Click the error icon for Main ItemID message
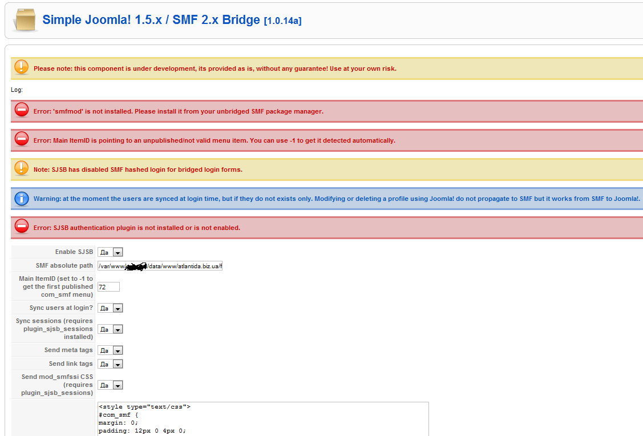The height and width of the screenshot is (436, 643). pos(21,139)
